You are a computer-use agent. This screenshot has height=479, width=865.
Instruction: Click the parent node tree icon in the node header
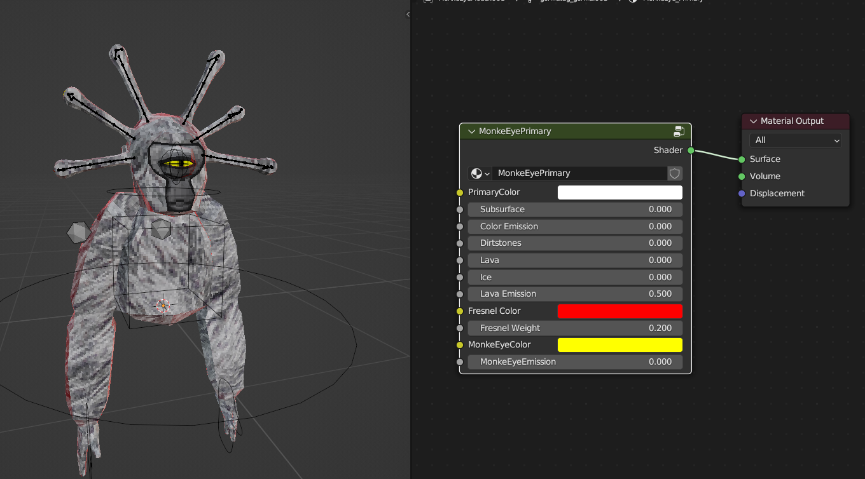pos(679,131)
